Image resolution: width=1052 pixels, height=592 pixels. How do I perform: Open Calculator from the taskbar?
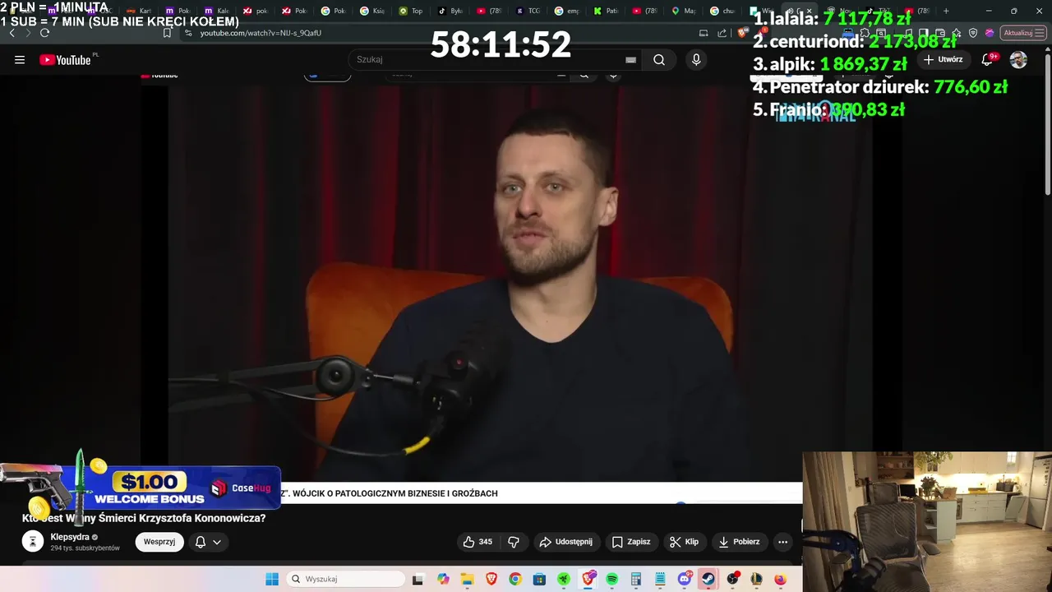click(x=636, y=579)
